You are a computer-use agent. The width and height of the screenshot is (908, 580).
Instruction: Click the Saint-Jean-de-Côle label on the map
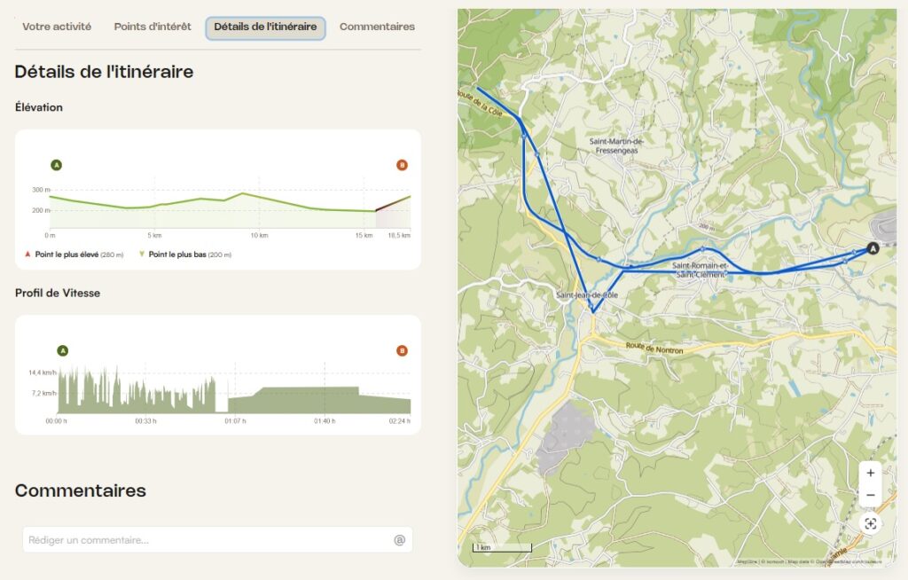pos(586,294)
